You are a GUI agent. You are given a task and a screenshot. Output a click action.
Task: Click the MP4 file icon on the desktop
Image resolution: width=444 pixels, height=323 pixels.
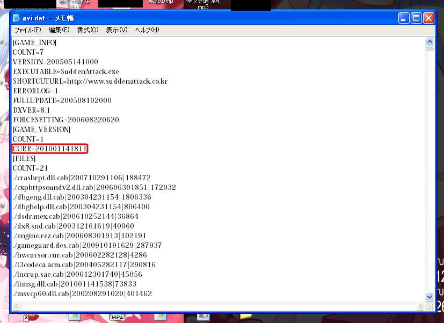(x=117, y=317)
